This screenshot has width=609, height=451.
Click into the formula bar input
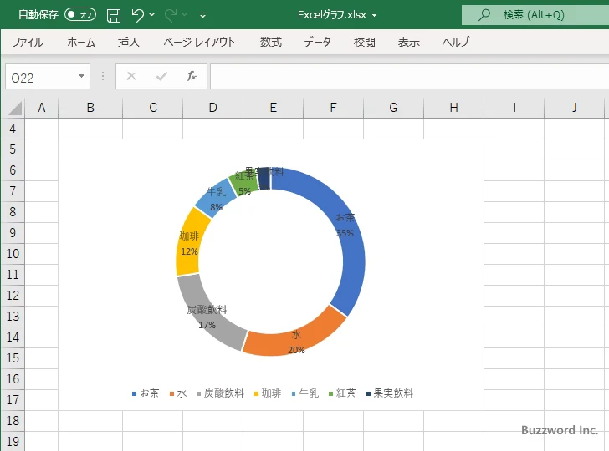[x=409, y=77]
